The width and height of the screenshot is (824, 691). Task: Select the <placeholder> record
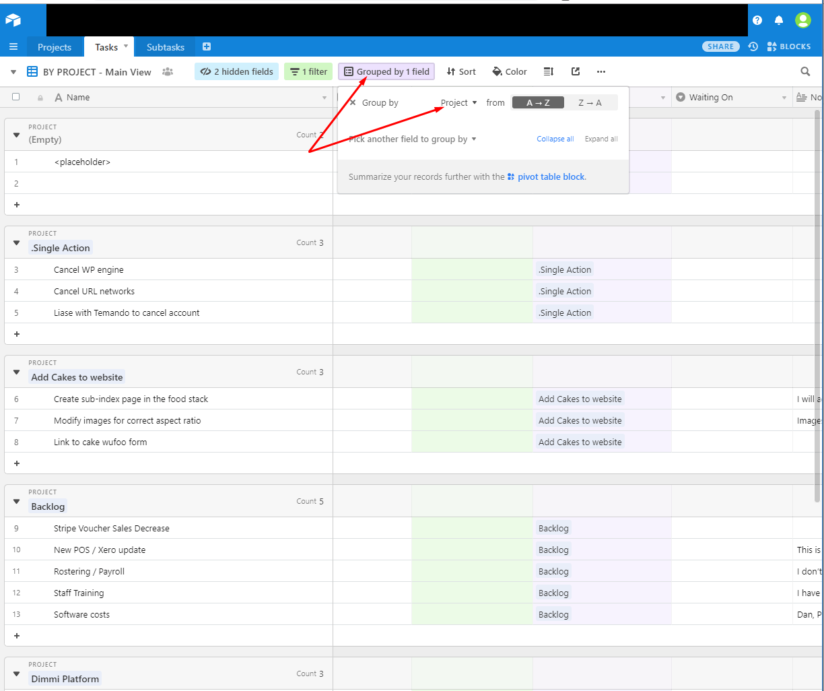tap(82, 162)
